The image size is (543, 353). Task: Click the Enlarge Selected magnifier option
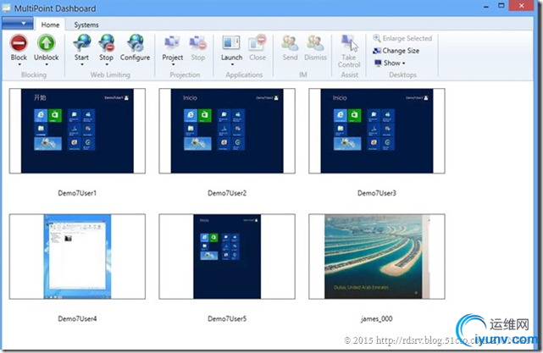(x=402, y=38)
